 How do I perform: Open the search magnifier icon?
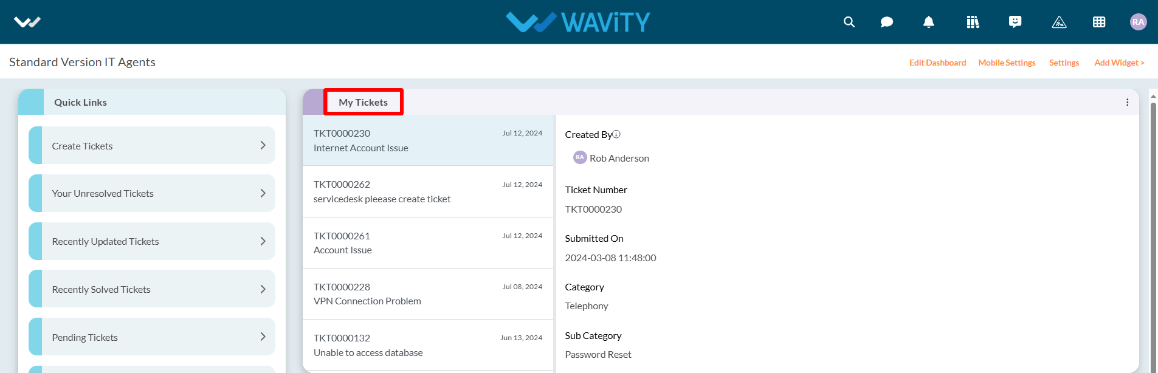pos(849,22)
